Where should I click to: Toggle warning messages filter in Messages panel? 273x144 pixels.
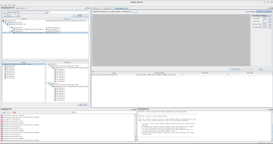(x=10, y=112)
